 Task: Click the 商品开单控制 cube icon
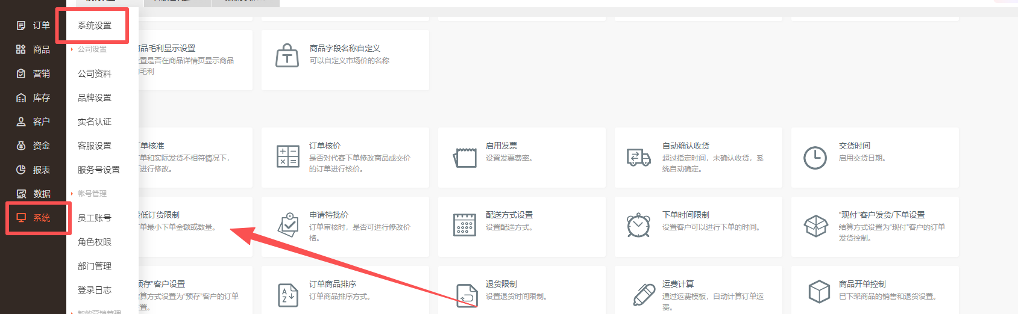pos(819,292)
